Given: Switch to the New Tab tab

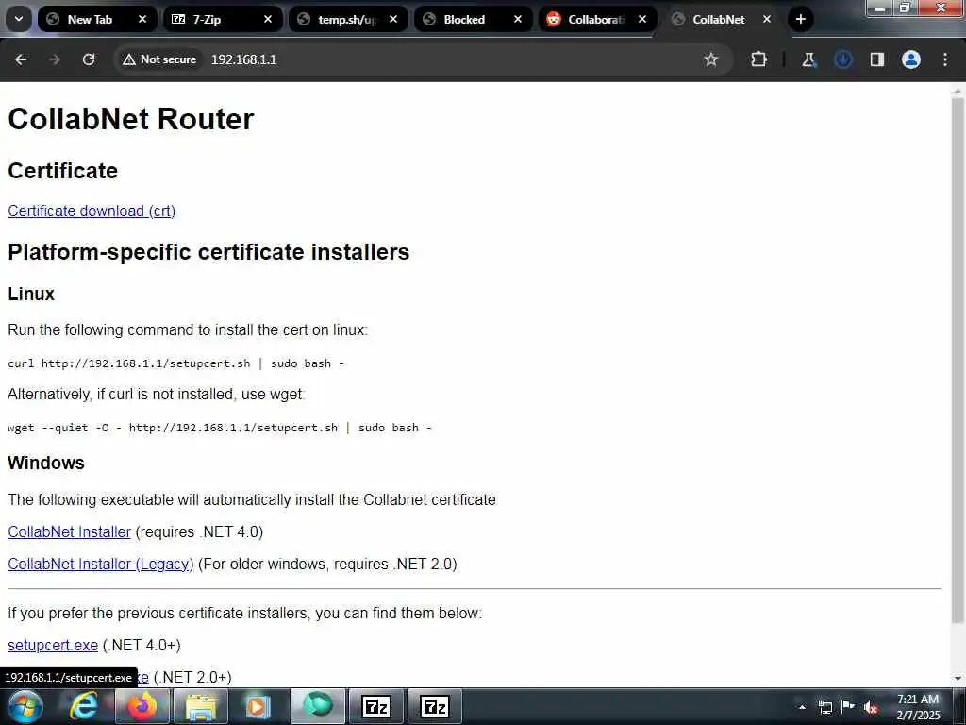Looking at the screenshot, I should click(x=97, y=19).
